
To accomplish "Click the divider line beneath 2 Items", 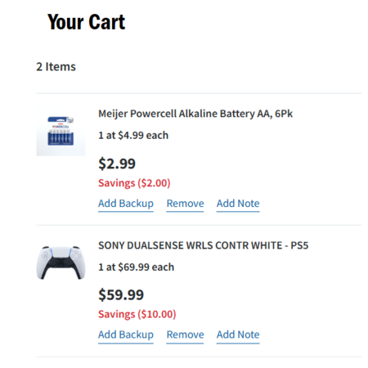I will click(199, 93).
